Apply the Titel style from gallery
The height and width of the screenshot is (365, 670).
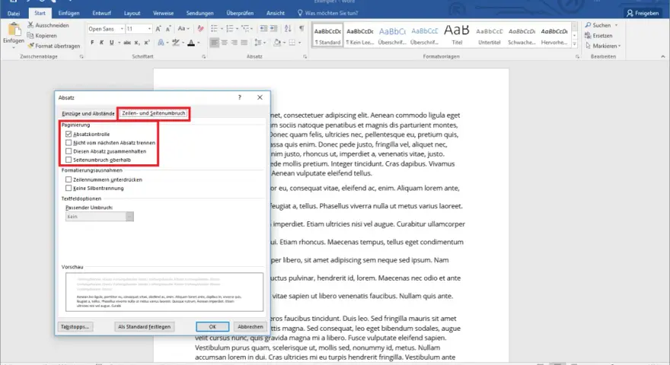[457, 36]
